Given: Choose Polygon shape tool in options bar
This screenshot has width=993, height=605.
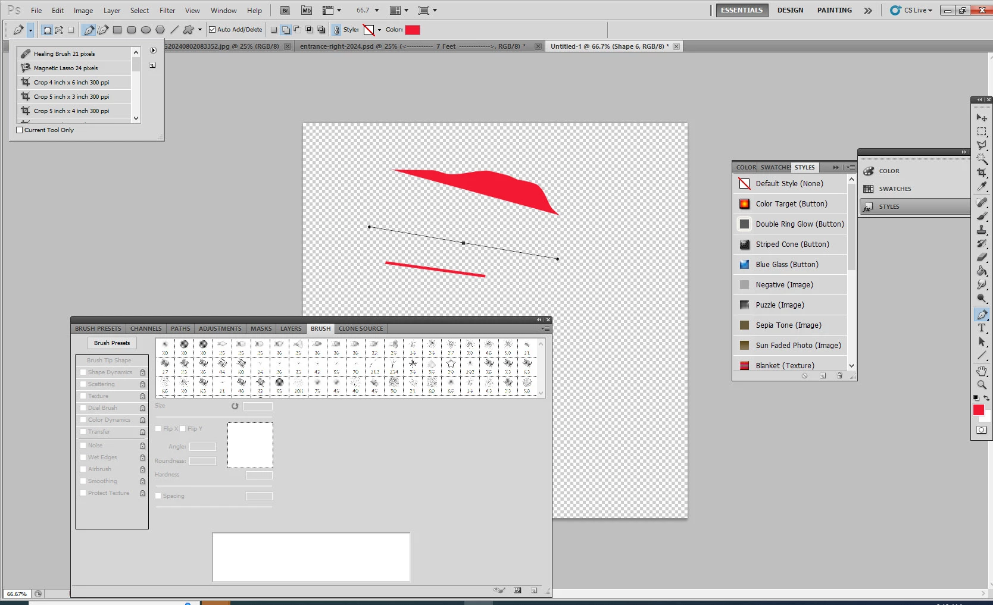Looking at the screenshot, I should click(160, 30).
